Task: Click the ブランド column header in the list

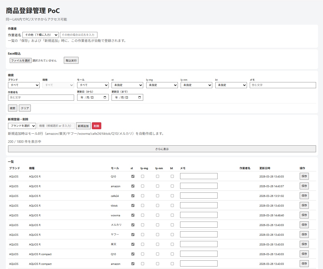Action: [x=14, y=168]
